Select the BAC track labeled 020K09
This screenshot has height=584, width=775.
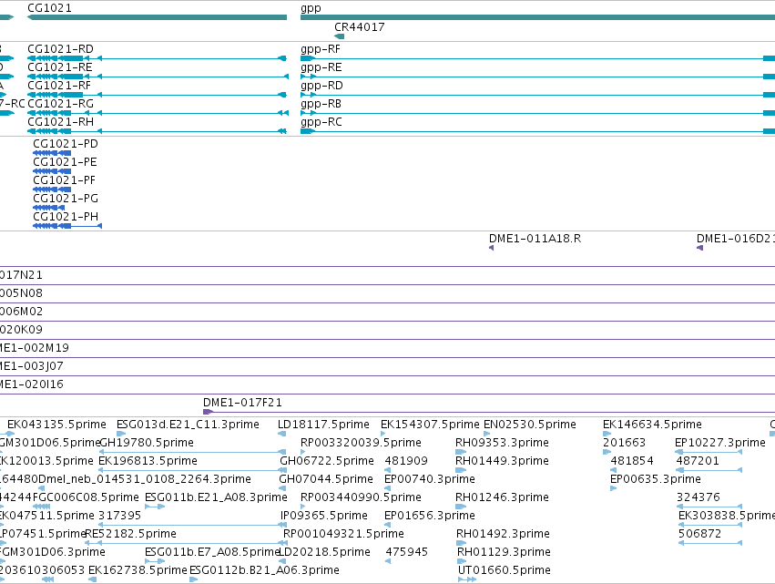pyautogui.click(x=21, y=331)
